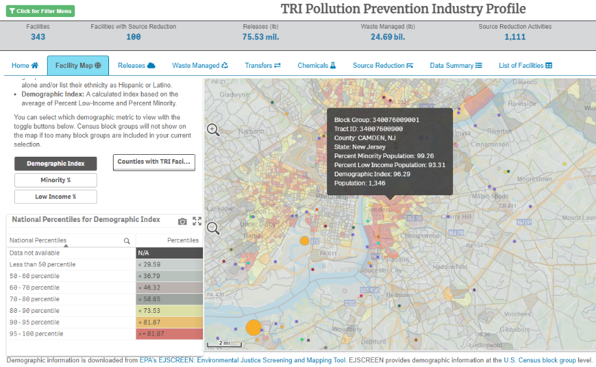Open the Transfers tab
Viewport: 596px width, 367px height.
click(262, 65)
